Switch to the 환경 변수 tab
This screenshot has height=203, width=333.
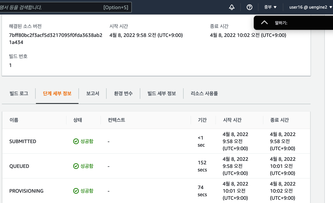point(123,94)
